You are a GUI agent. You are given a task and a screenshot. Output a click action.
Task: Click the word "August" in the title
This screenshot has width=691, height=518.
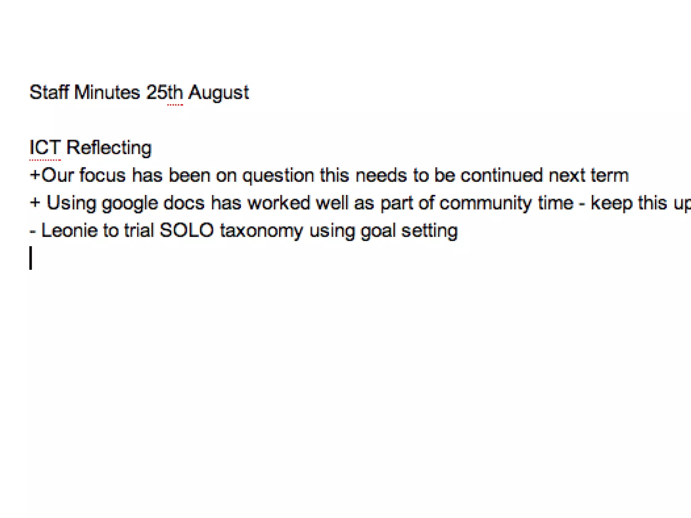click(219, 93)
